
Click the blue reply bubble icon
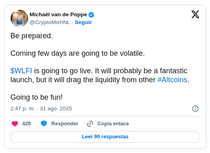click(x=44, y=124)
